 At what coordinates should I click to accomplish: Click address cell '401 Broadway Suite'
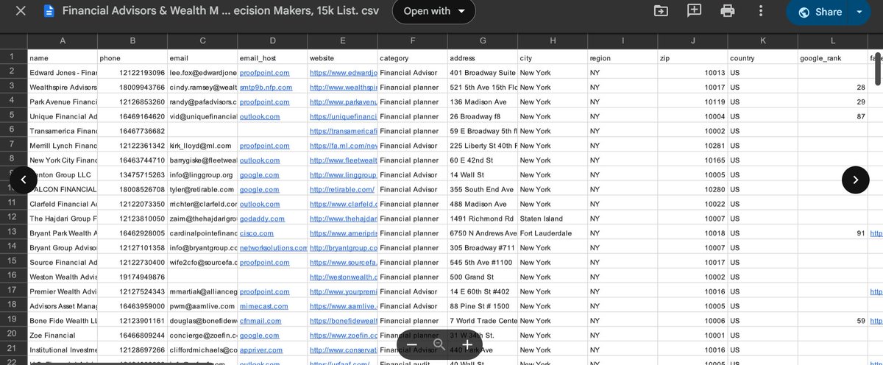[x=482, y=73]
